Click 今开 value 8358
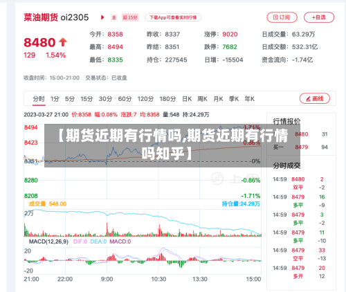346x292 pixels. point(115,35)
